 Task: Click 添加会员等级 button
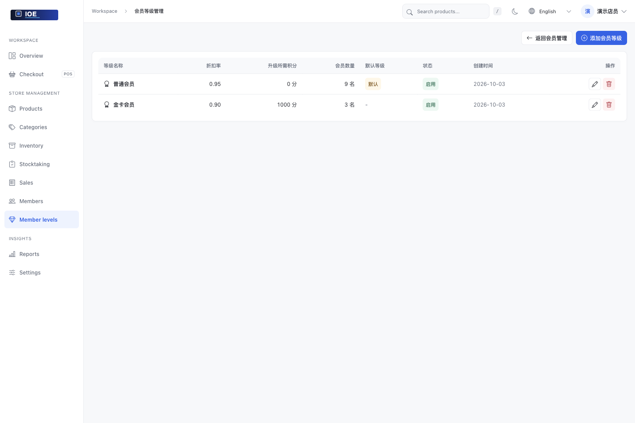pyautogui.click(x=601, y=38)
